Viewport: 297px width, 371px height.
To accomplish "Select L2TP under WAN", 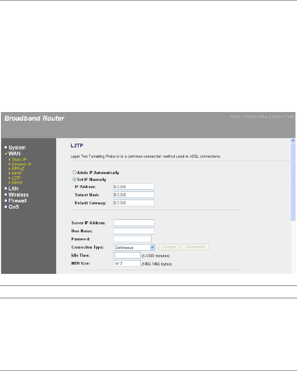I will point(16,178).
